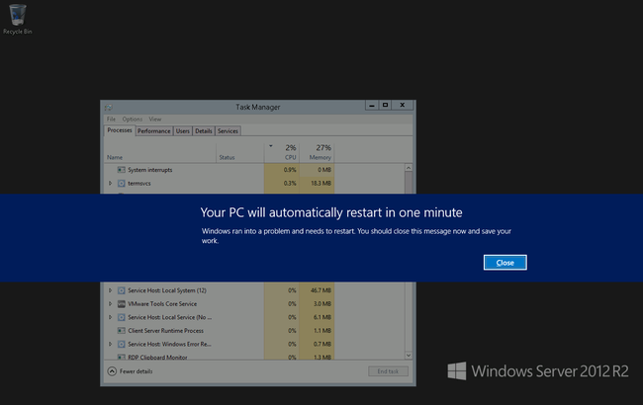Select Service Host: Windows Error Re... text

[169, 344]
